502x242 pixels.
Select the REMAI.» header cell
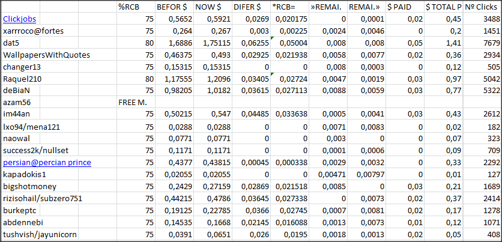tap(366, 7)
